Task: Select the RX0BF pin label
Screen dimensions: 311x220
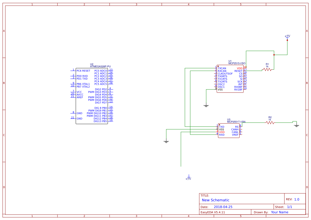Action: 238,87
